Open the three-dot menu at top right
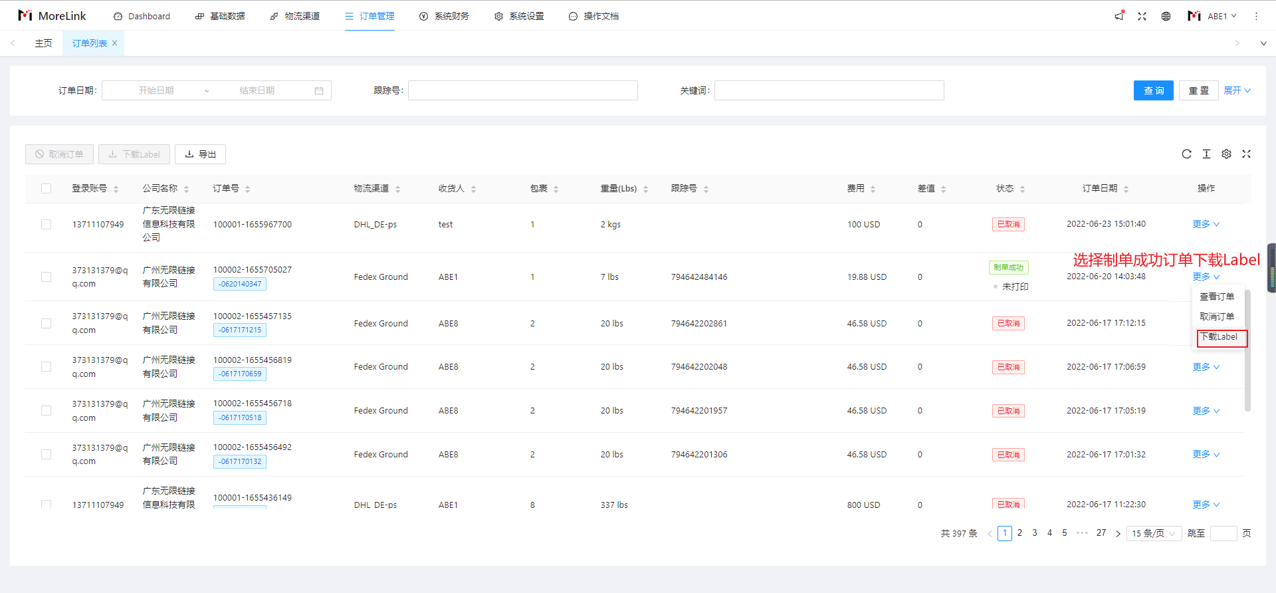 click(x=1256, y=16)
